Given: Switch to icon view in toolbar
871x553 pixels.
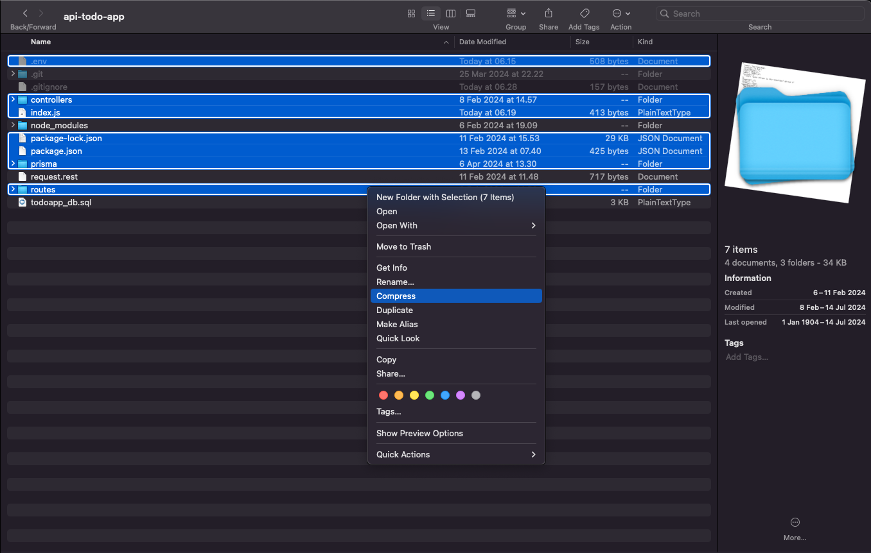Looking at the screenshot, I should [x=411, y=13].
